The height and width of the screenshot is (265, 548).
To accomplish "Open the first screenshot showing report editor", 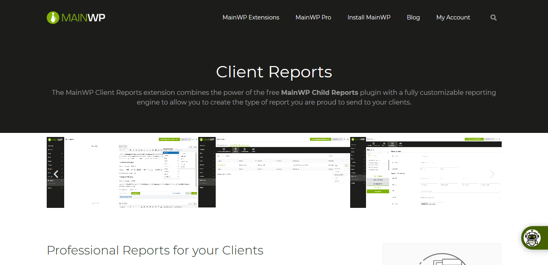I will click(x=122, y=172).
